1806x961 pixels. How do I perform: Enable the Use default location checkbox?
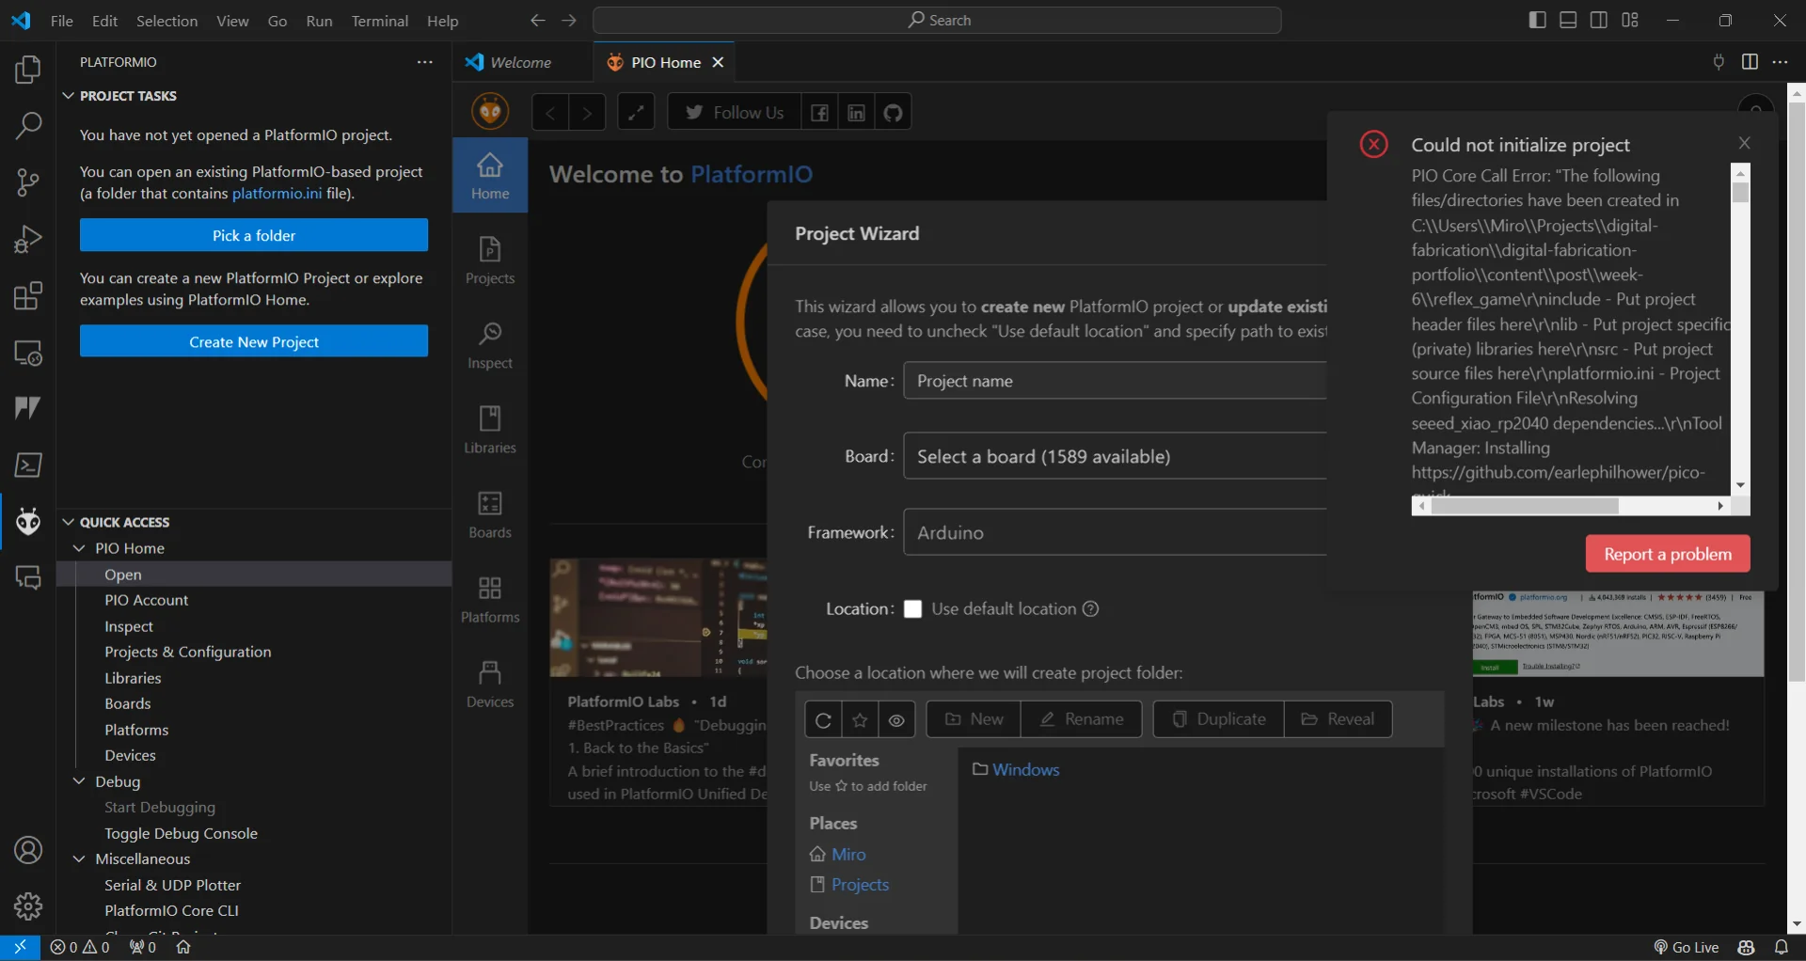pyautogui.click(x=912, y=609)
